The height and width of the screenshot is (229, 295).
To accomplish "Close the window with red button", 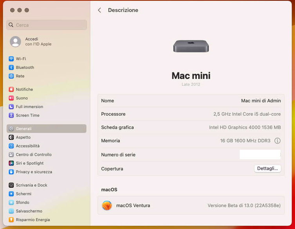I will click(13, 10).
